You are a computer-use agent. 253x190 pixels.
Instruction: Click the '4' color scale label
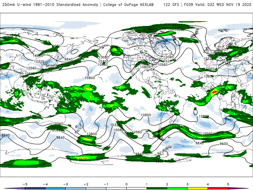[x=208, y=184]
